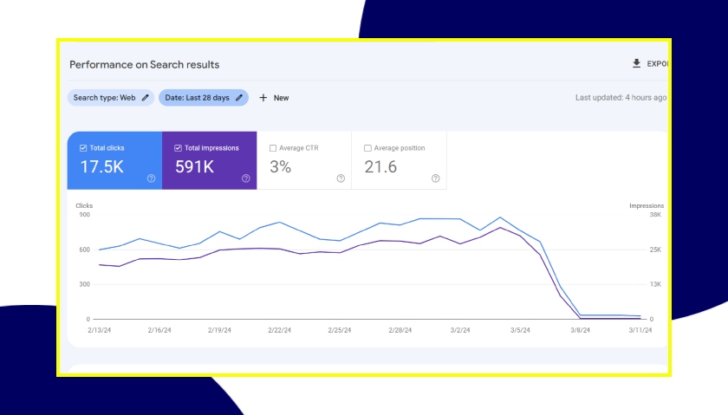Uncheck the Total clicks checkbox
This screenshot has width=728, height=415.
83,148
